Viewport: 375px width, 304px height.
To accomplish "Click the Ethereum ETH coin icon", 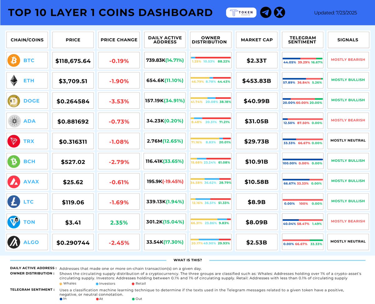I will 13,81.
